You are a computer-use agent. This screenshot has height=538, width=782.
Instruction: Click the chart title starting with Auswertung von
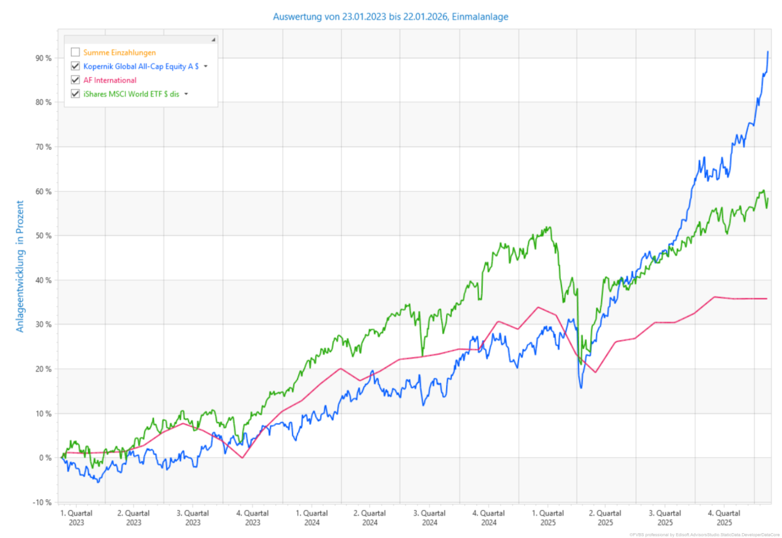point(390,16)
